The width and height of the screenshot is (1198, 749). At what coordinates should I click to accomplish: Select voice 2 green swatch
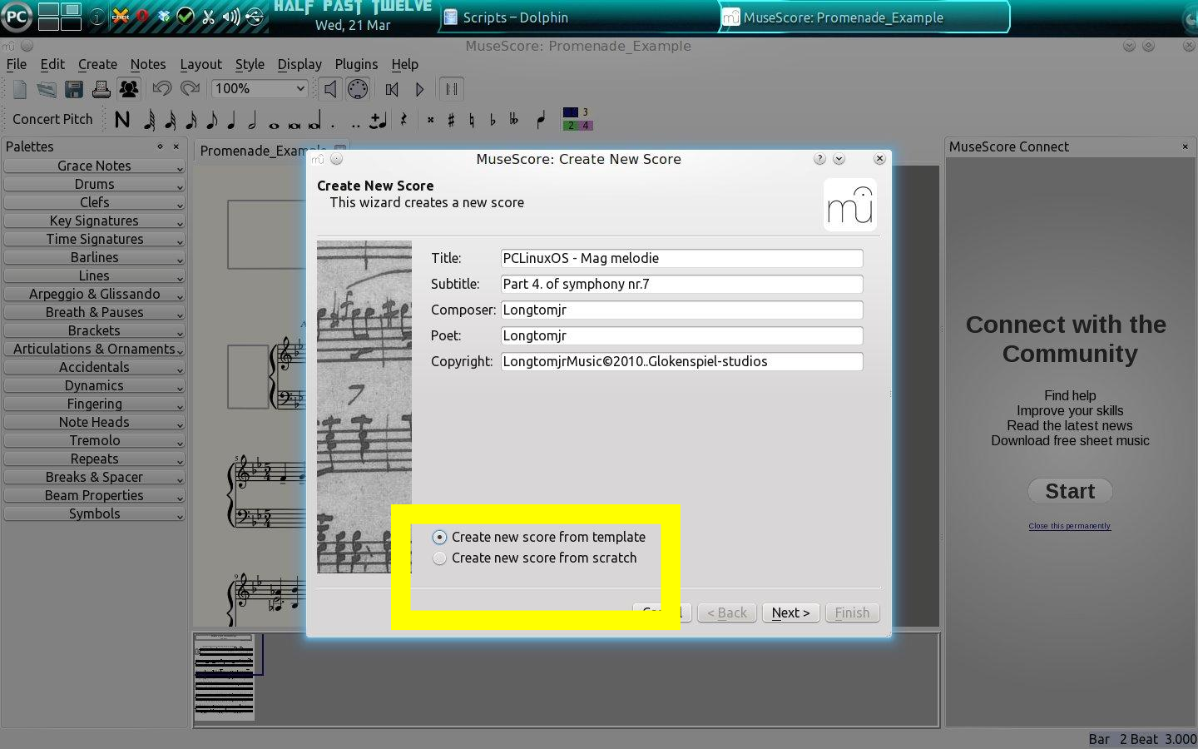coord(571,126)
